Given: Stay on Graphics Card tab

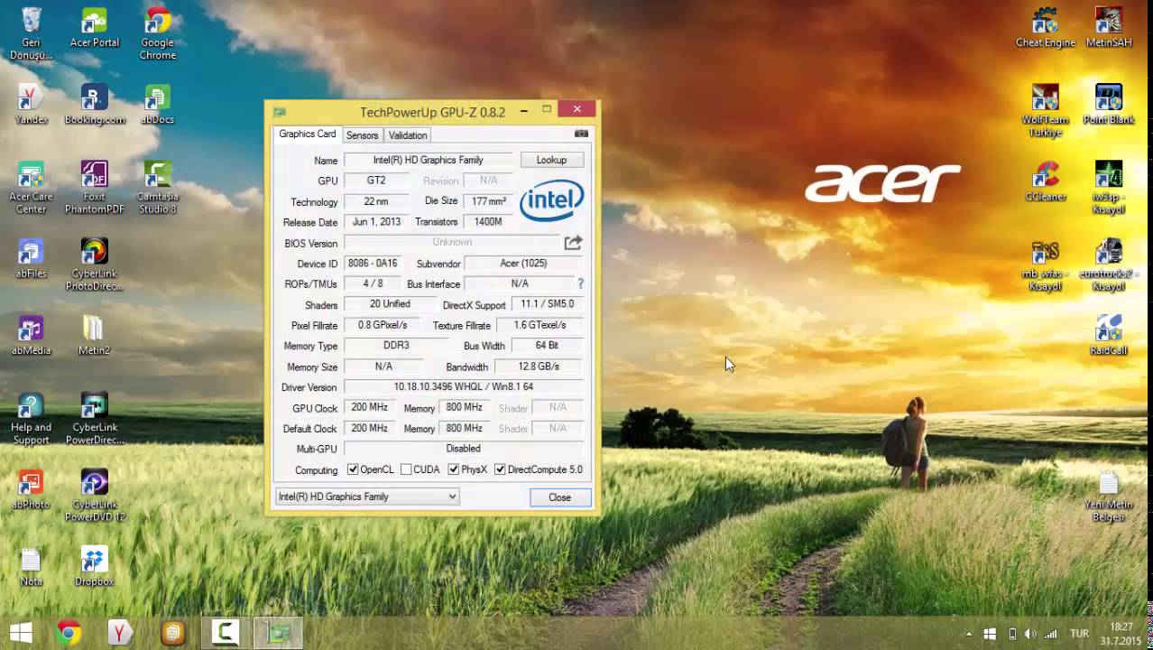Looking at the screenshot, I should (x=307, y=134).
